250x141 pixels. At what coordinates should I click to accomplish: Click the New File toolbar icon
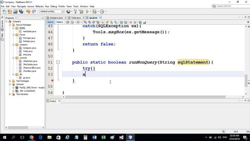click(x=4, y=11)
